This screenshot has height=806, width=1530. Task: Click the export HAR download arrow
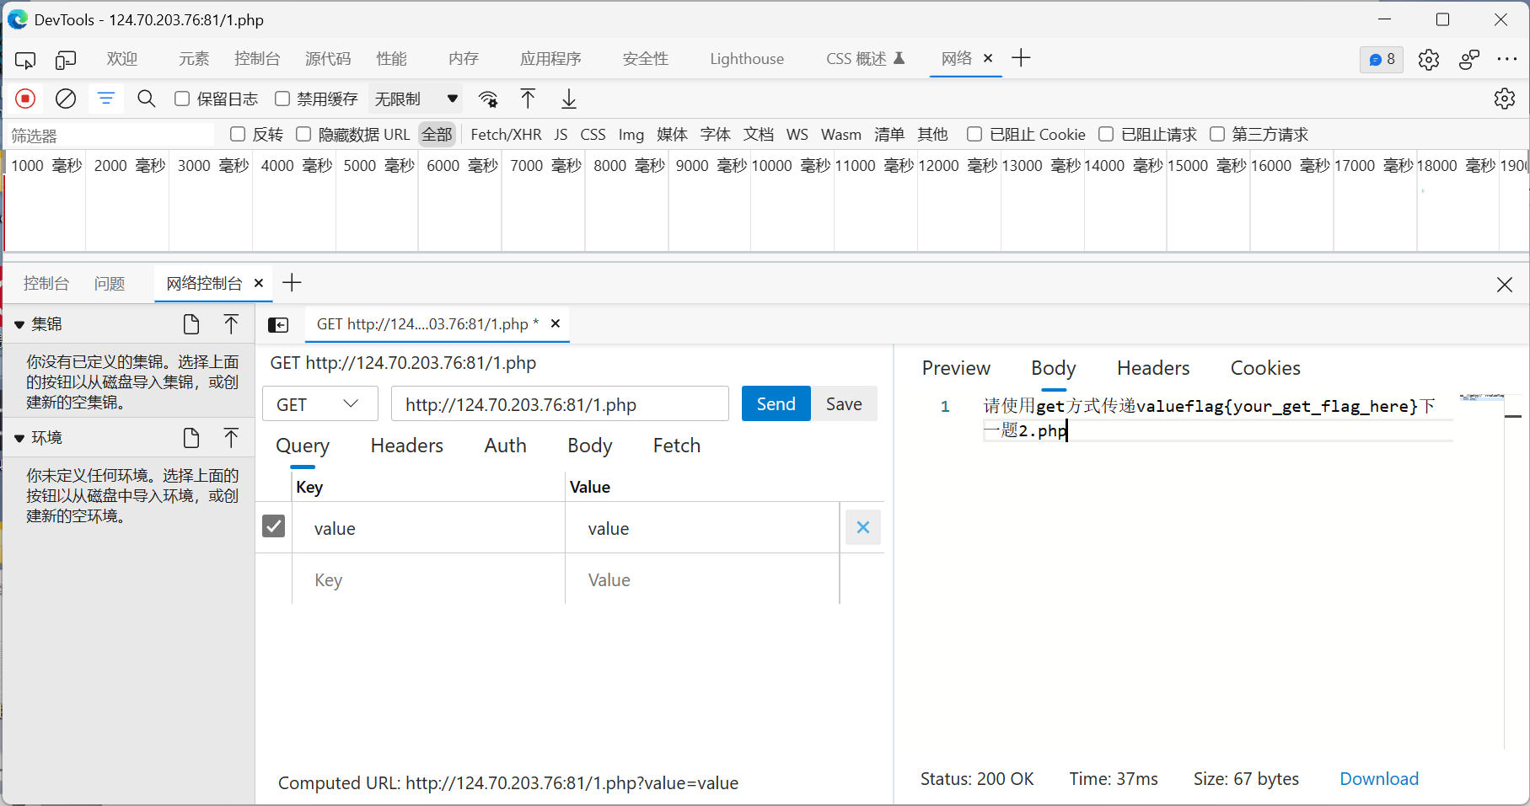(x=569, y=99)
